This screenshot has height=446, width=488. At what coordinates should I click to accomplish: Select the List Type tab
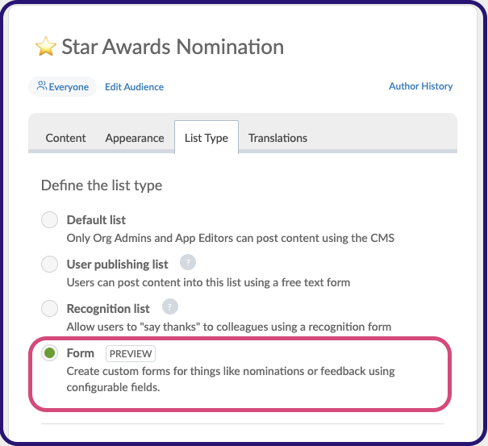pos(206,138)
